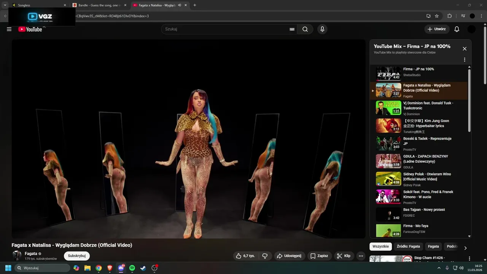Open the OBS icon on the taskbar
This screenshot has height=274, width=487.
pyautogui.click(x=154, y=268)
